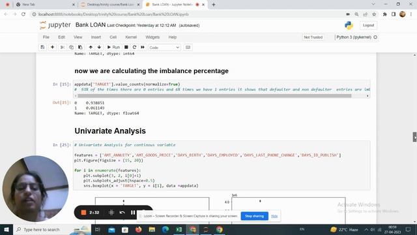The width and height of the screenshot is (417, 235).
Task: Open File Explorer from the taskbar
Action: coord(152,229)
